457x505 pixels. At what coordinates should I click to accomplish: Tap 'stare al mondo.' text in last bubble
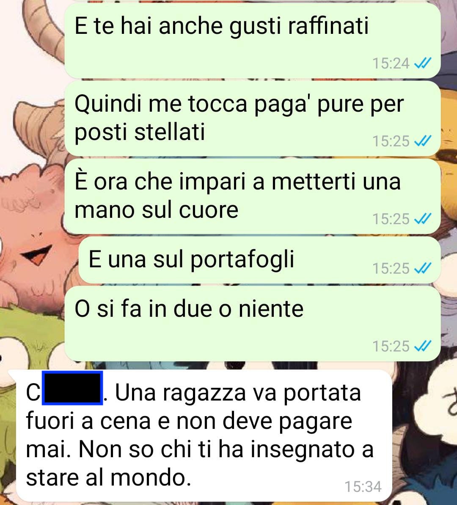click(x=109, y=478)
